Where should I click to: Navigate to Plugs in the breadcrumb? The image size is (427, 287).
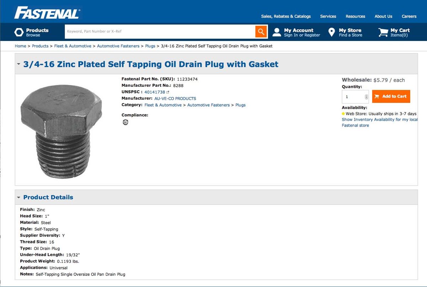[x=150, y=46]
